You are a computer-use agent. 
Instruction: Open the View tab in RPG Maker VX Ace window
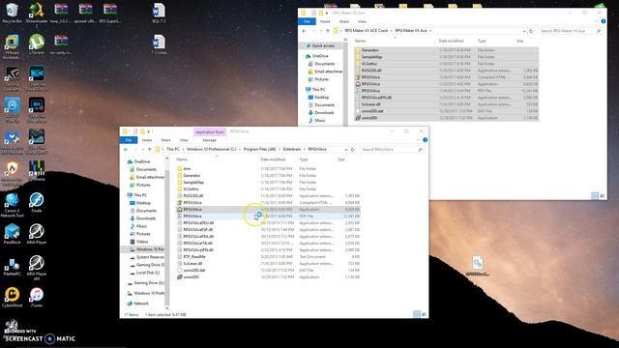pyautogui.click(x=362, y=21)
